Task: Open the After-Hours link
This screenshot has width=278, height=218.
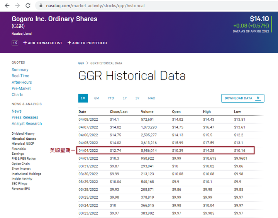Action: point(22,82)
